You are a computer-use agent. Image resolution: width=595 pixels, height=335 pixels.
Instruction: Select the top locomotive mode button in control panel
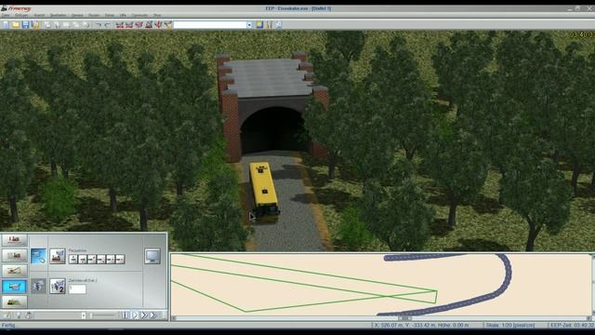point(15,240)
